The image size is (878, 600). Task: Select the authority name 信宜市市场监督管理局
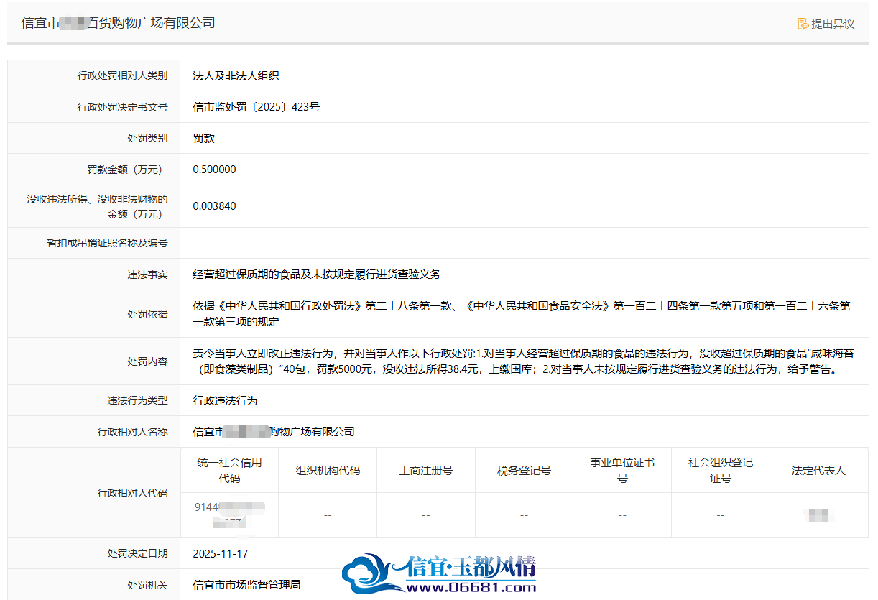(x=247, y=585)
